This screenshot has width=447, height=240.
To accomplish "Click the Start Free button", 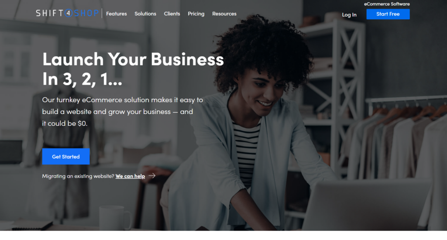I will [388, 14].
